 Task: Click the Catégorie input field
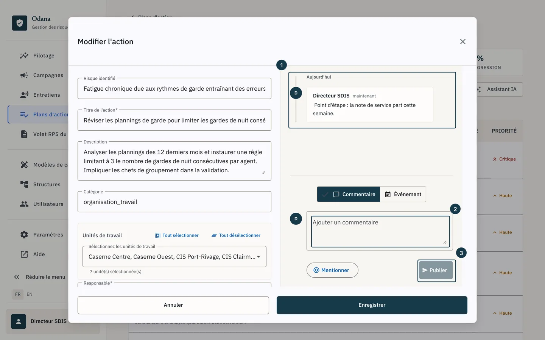174,202
